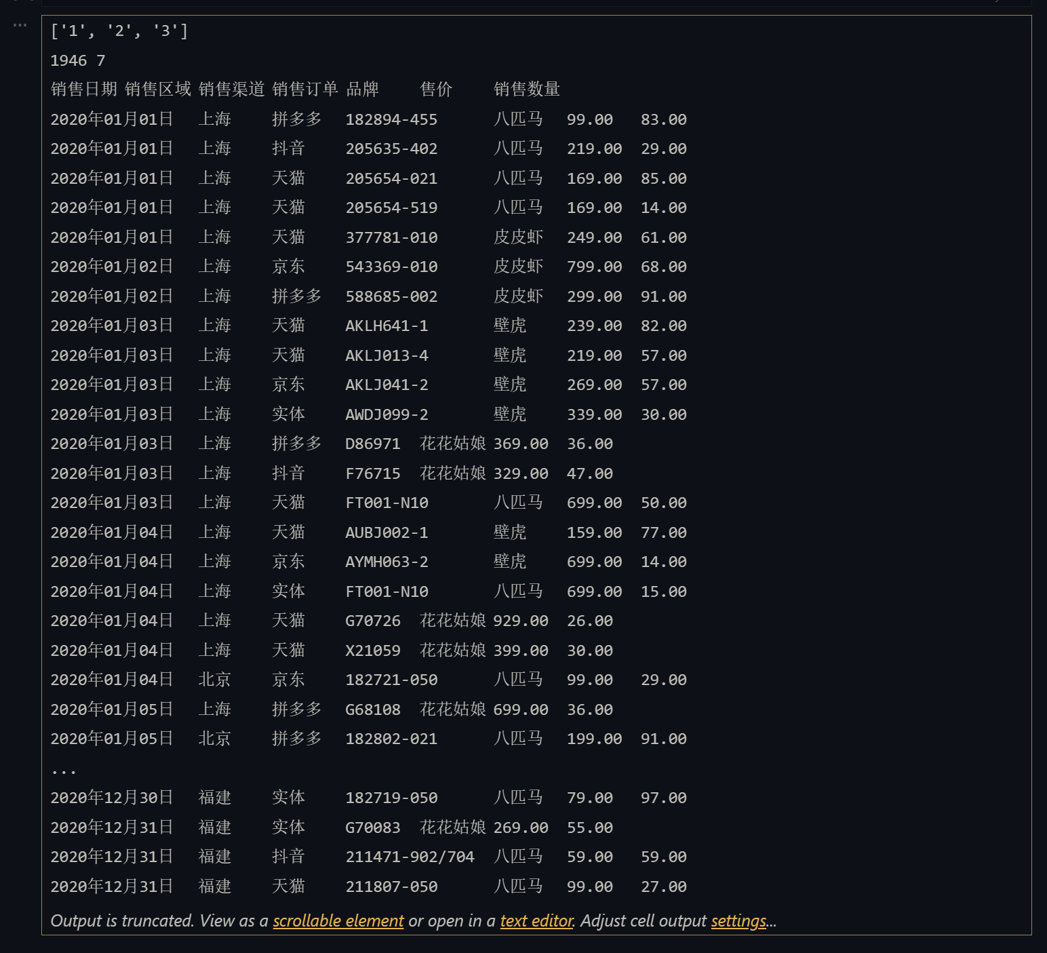Click order number D86971
Screen dimensions: 1047x953
pos(372,444)
